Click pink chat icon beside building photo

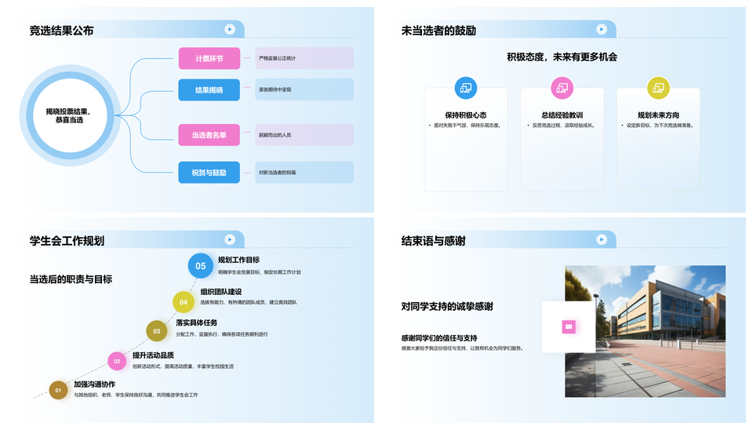click(569, 326)
